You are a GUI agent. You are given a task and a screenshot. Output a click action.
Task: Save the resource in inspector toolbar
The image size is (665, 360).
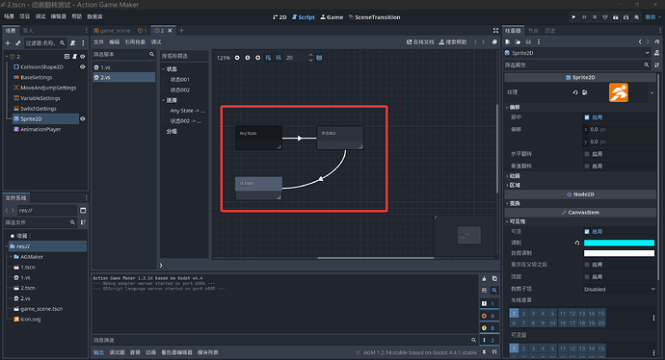click(528, 42)
